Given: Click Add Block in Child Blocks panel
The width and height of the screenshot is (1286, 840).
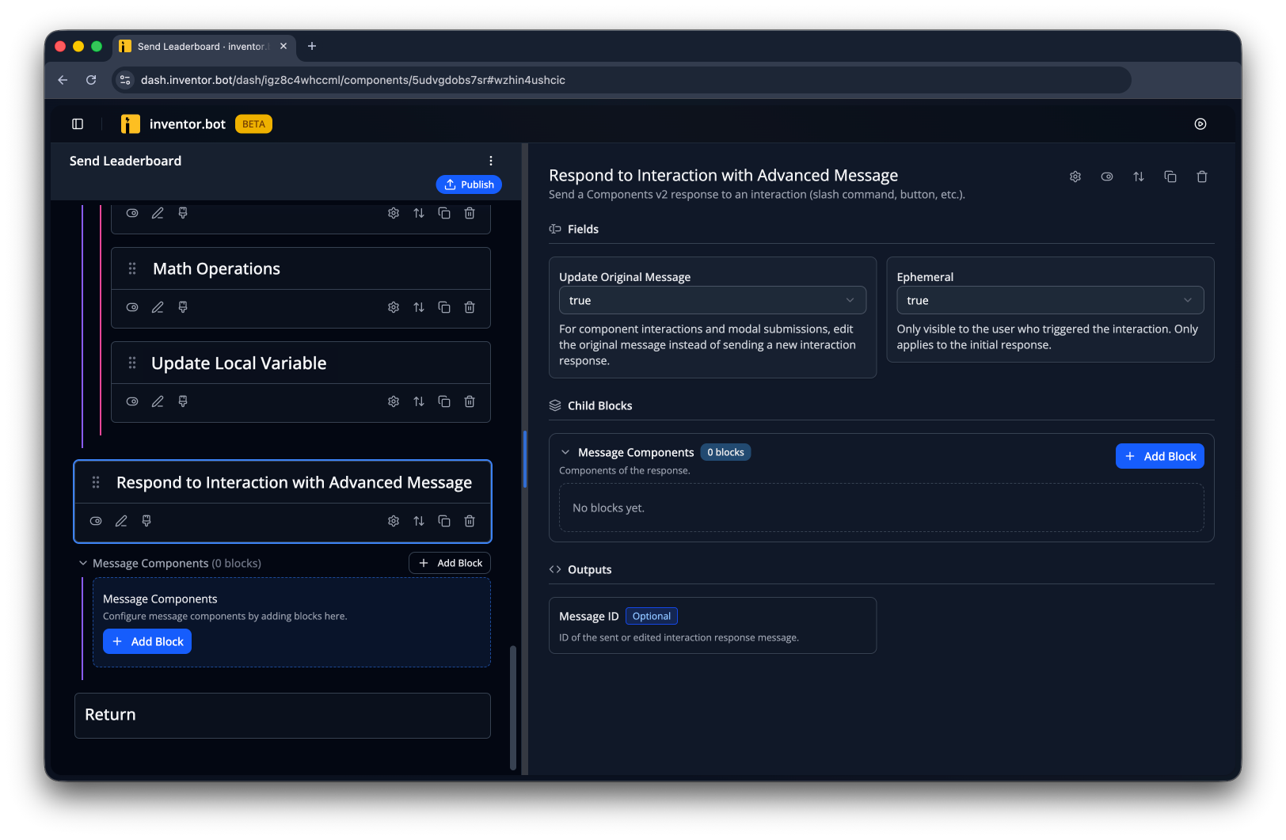Looking at the screenshot, I should pos(1159,456).
